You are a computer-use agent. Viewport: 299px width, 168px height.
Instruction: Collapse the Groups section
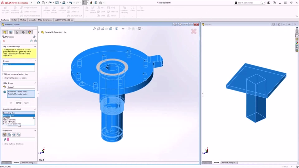pyautogui.click(x=35, y=61)
